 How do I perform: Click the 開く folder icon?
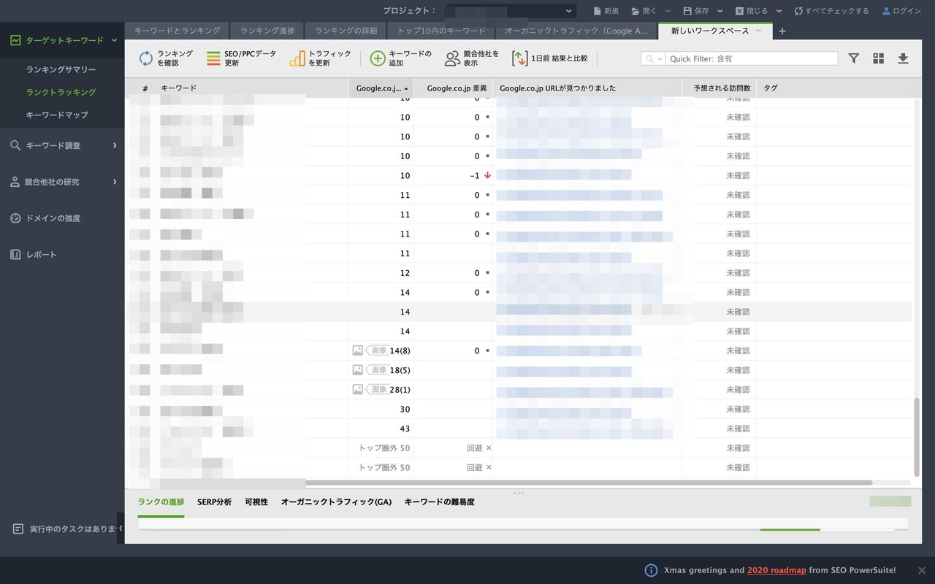click(635, 11)
